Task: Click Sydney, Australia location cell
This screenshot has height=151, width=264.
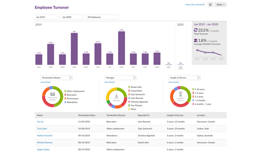Action: (x=205, y=136)
